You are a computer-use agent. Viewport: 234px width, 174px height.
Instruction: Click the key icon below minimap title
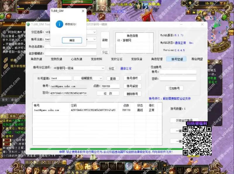[189, 12]
